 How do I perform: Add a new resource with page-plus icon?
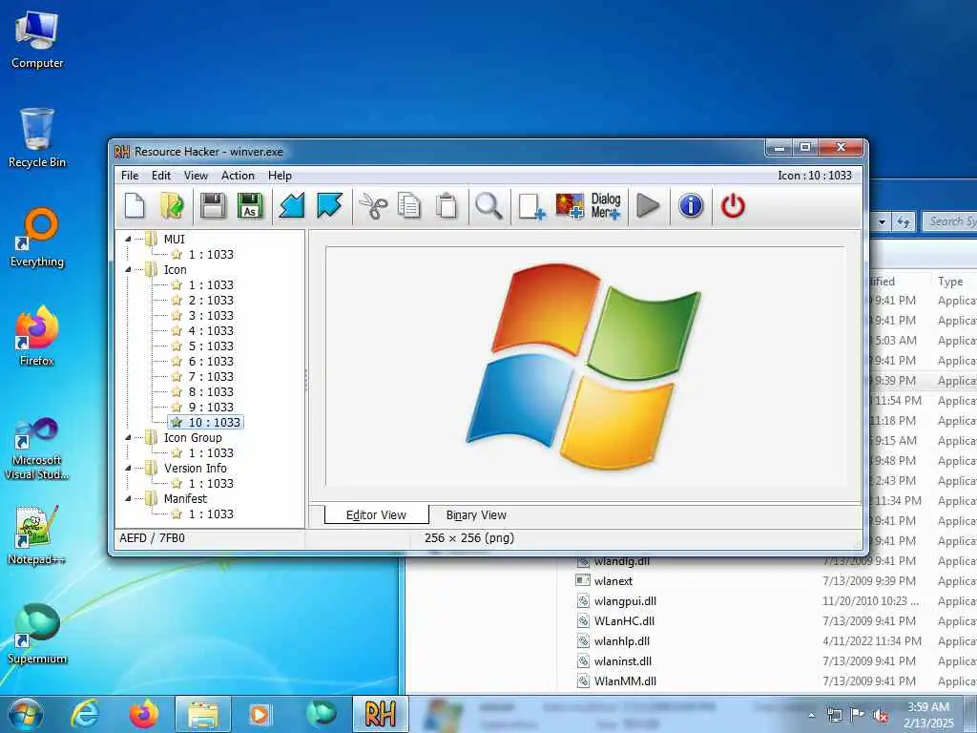pos(531,206)
